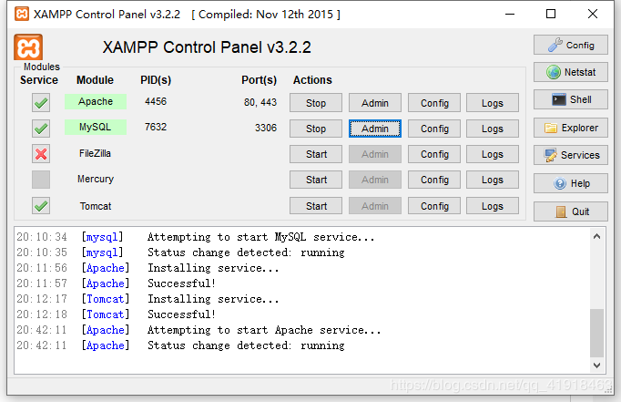The height and width of the screenshot is (402, 621).
Task: Toggle Apache service checkbox
Action: (x=41, y=103)
